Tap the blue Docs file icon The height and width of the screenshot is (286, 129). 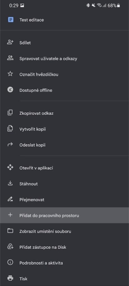click(11, 20)
